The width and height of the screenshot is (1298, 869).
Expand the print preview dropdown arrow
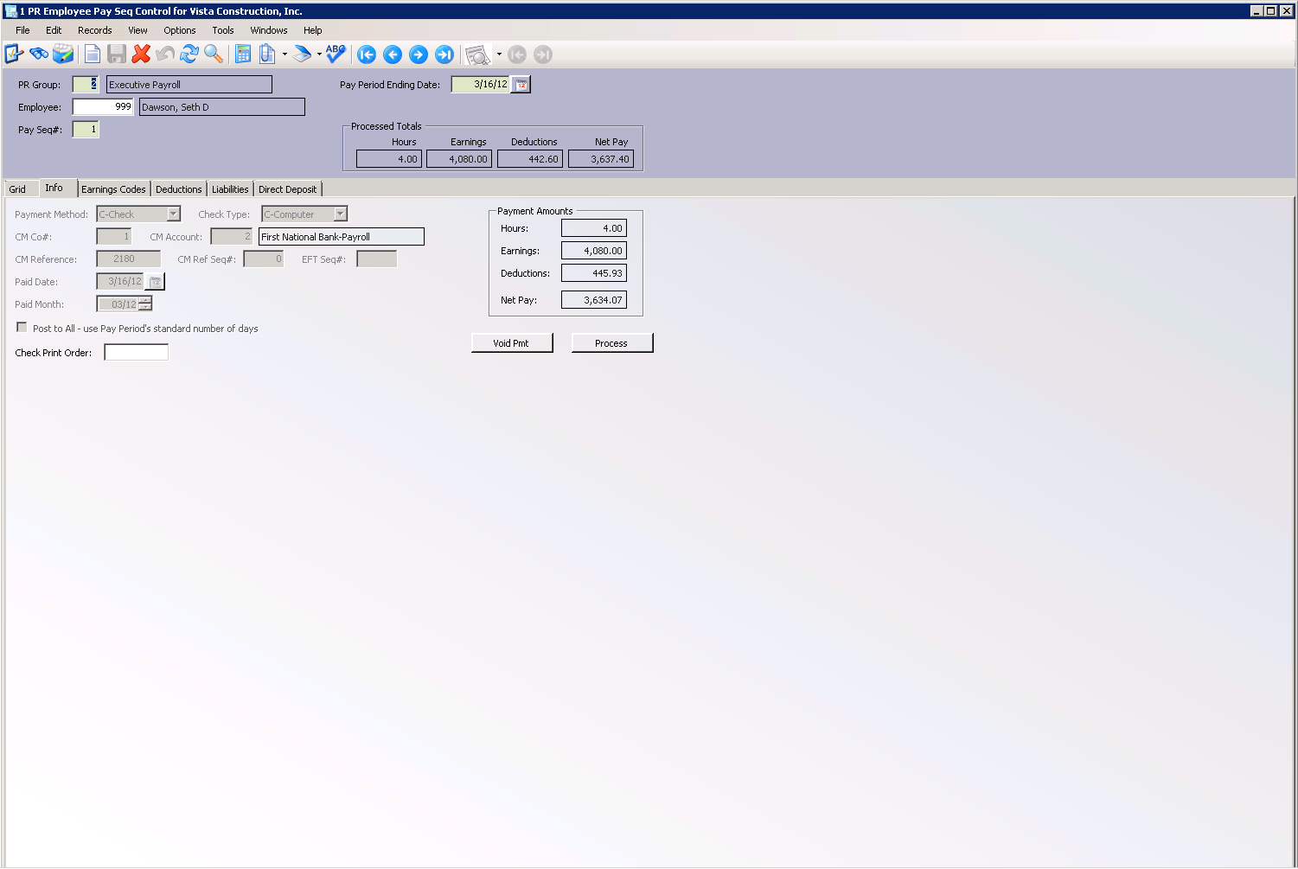(499, 54)
